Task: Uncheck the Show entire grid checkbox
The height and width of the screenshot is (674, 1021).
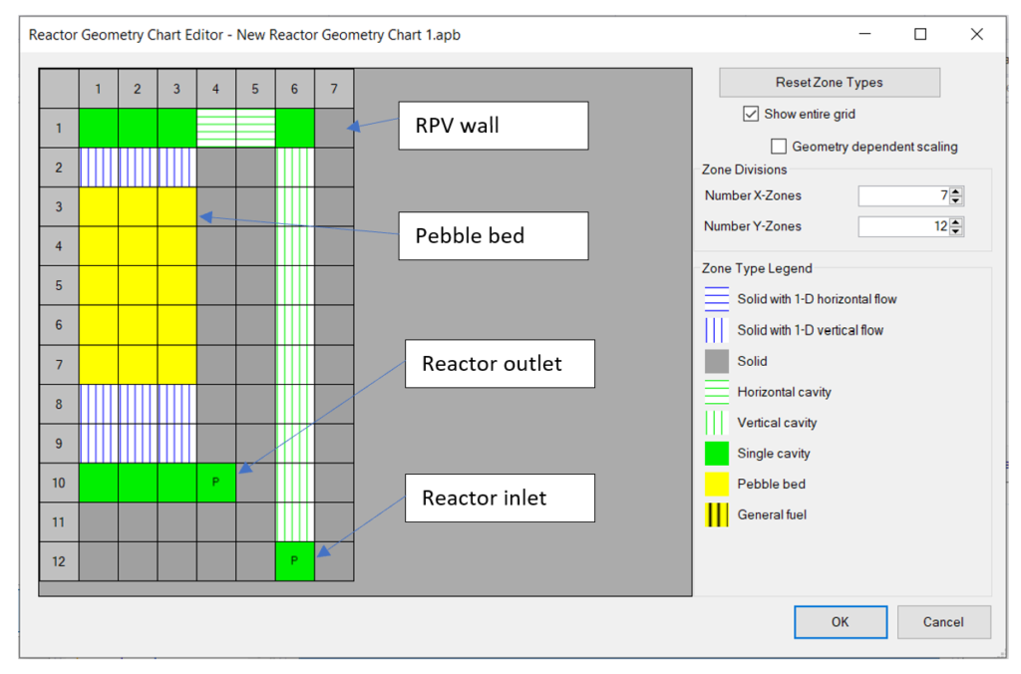Action: [x=751, y=114]
